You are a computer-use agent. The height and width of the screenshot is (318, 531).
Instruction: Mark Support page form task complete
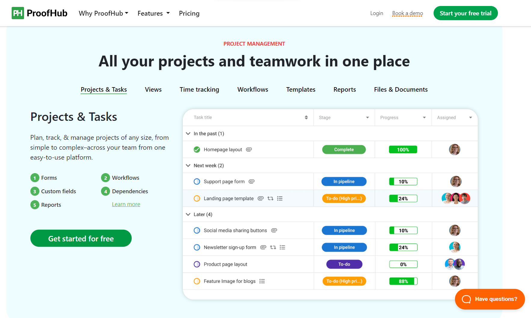tap(197, 182)
